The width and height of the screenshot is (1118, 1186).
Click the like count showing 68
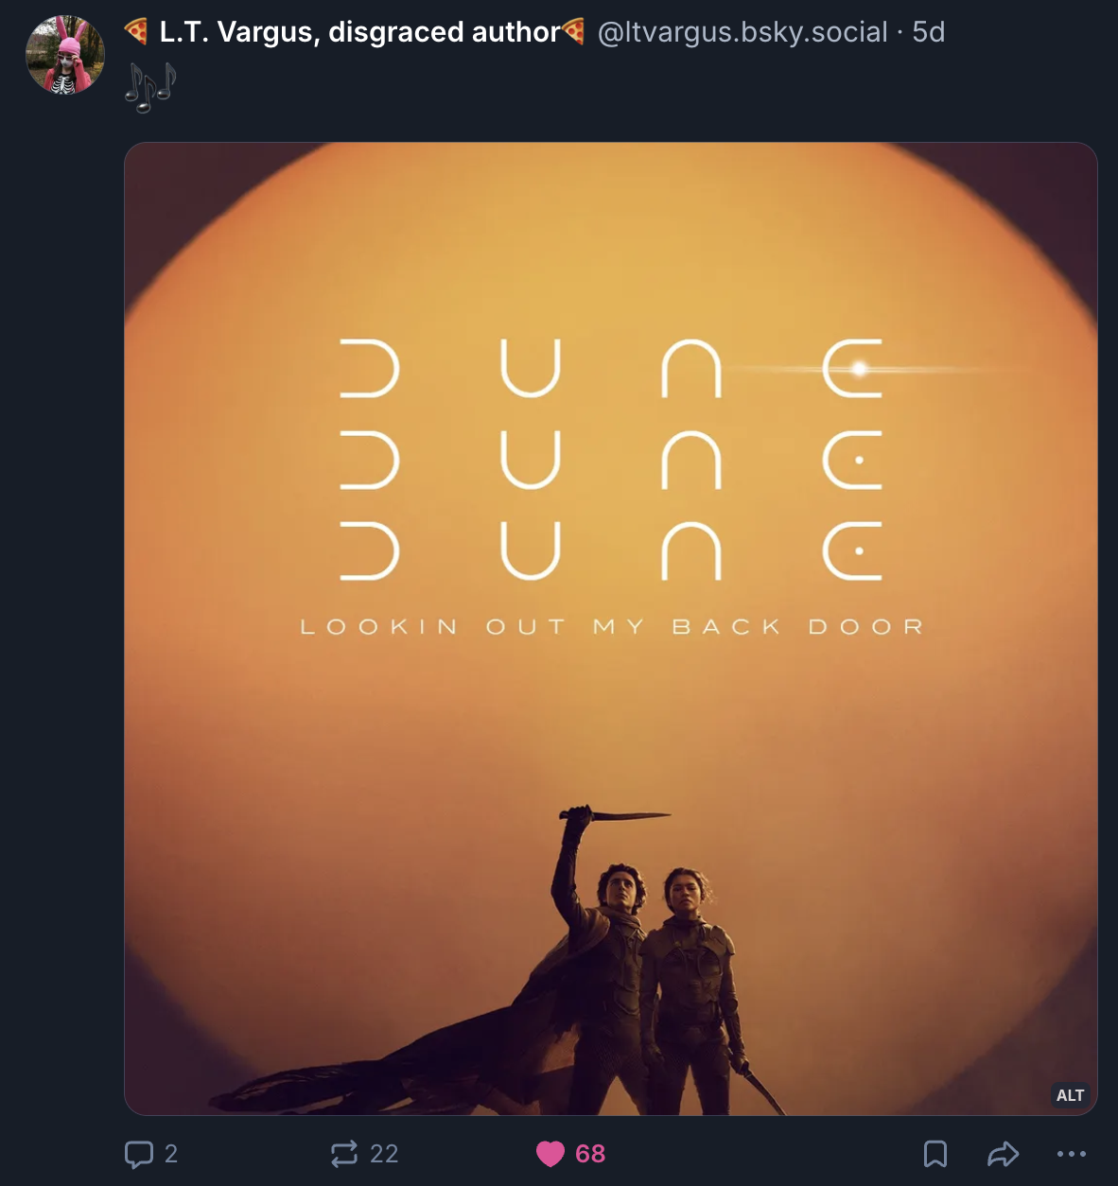(590, 1154)
